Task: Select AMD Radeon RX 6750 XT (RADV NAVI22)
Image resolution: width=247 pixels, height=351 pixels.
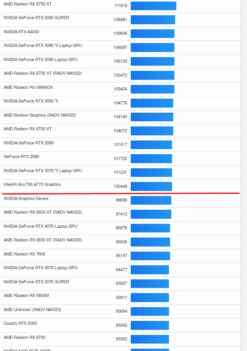Action: pos(43,74)
